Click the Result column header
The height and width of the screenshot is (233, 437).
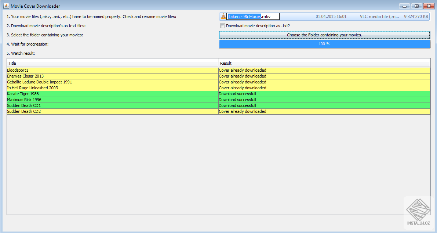[324, 63]
